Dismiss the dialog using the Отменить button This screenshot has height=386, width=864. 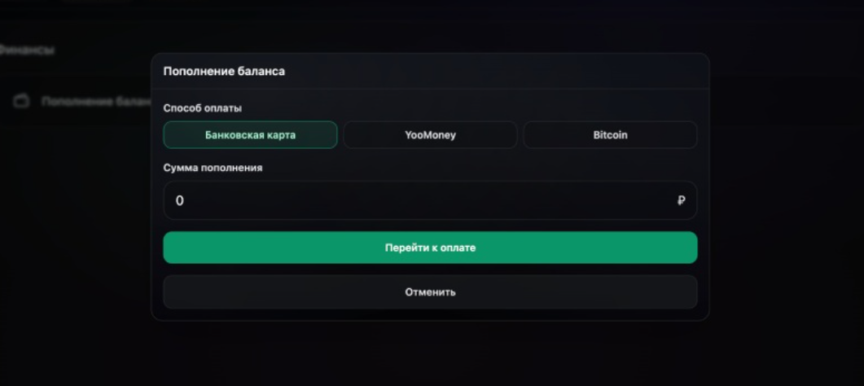coord(430,292)
